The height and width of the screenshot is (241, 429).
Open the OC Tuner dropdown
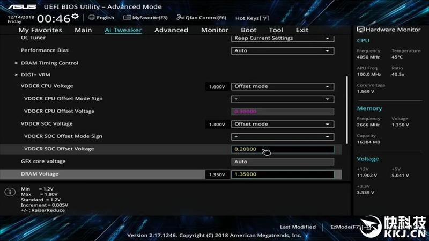point(283,38)
